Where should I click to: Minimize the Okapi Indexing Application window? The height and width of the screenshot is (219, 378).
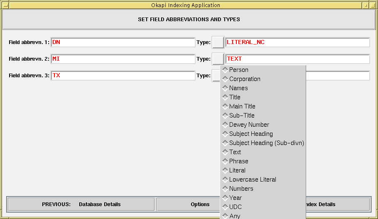pyautogui.click(x=366, y=5)
